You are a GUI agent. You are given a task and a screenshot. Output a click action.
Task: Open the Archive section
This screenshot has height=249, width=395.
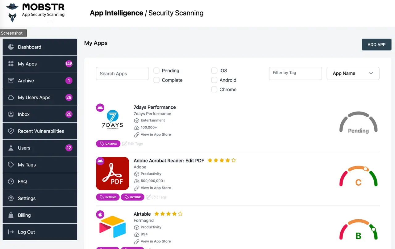(26, 81)
